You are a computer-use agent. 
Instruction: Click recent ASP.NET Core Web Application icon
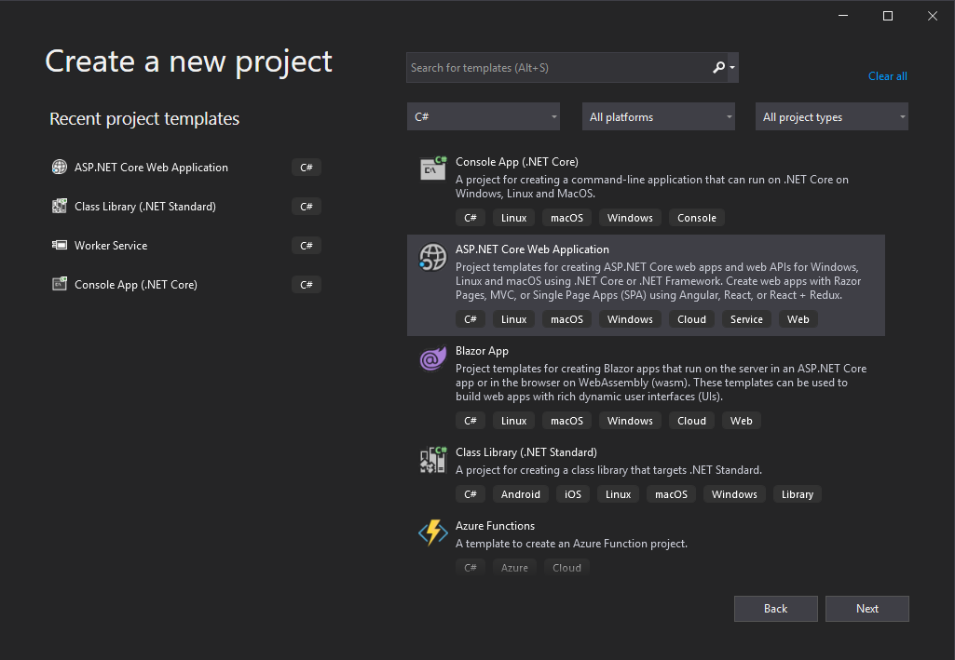[60, 168]
